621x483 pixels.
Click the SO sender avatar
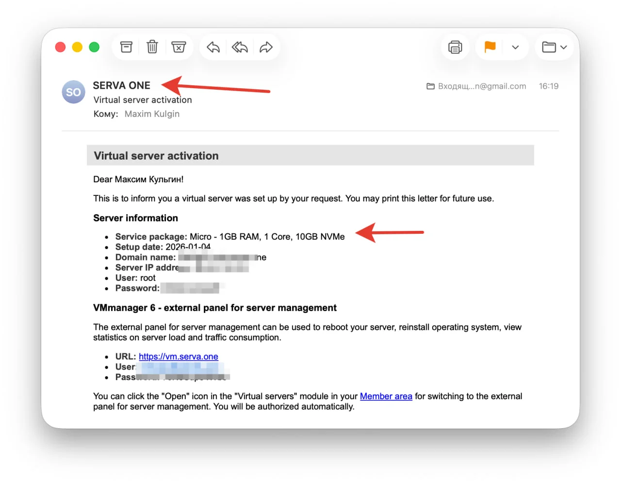click(x=73, y=92)
